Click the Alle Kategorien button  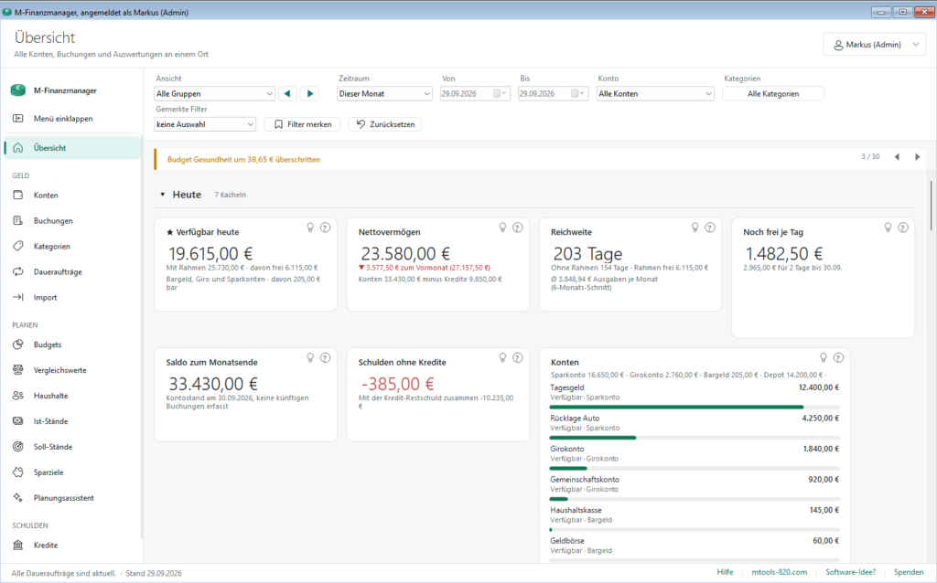(x=773, y=94)
